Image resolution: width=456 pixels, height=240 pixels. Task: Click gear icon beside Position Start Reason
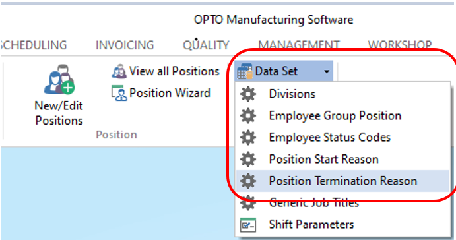pyautogui.click(x=248, y=160)
